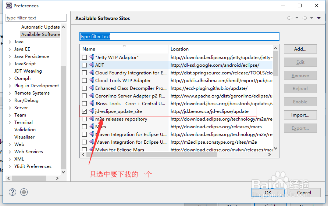328x206 pixels.
Task: Expand the Java Persistence node
Action: click(x=10, y=56)
